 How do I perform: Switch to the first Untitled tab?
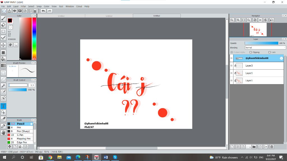pyautogui.click(x=61, y=16)
